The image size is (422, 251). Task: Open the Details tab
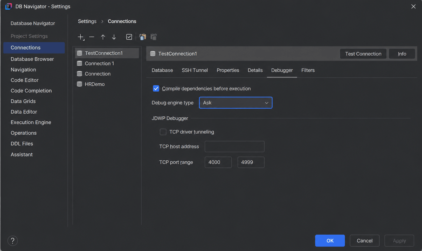(255, 70)
